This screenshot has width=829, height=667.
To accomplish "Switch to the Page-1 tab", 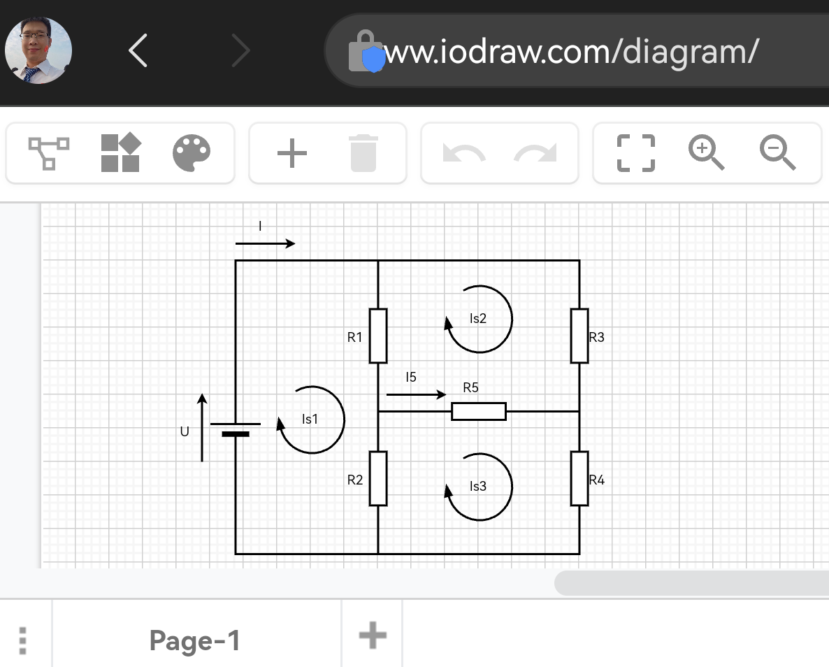I will tap(194, 639).
